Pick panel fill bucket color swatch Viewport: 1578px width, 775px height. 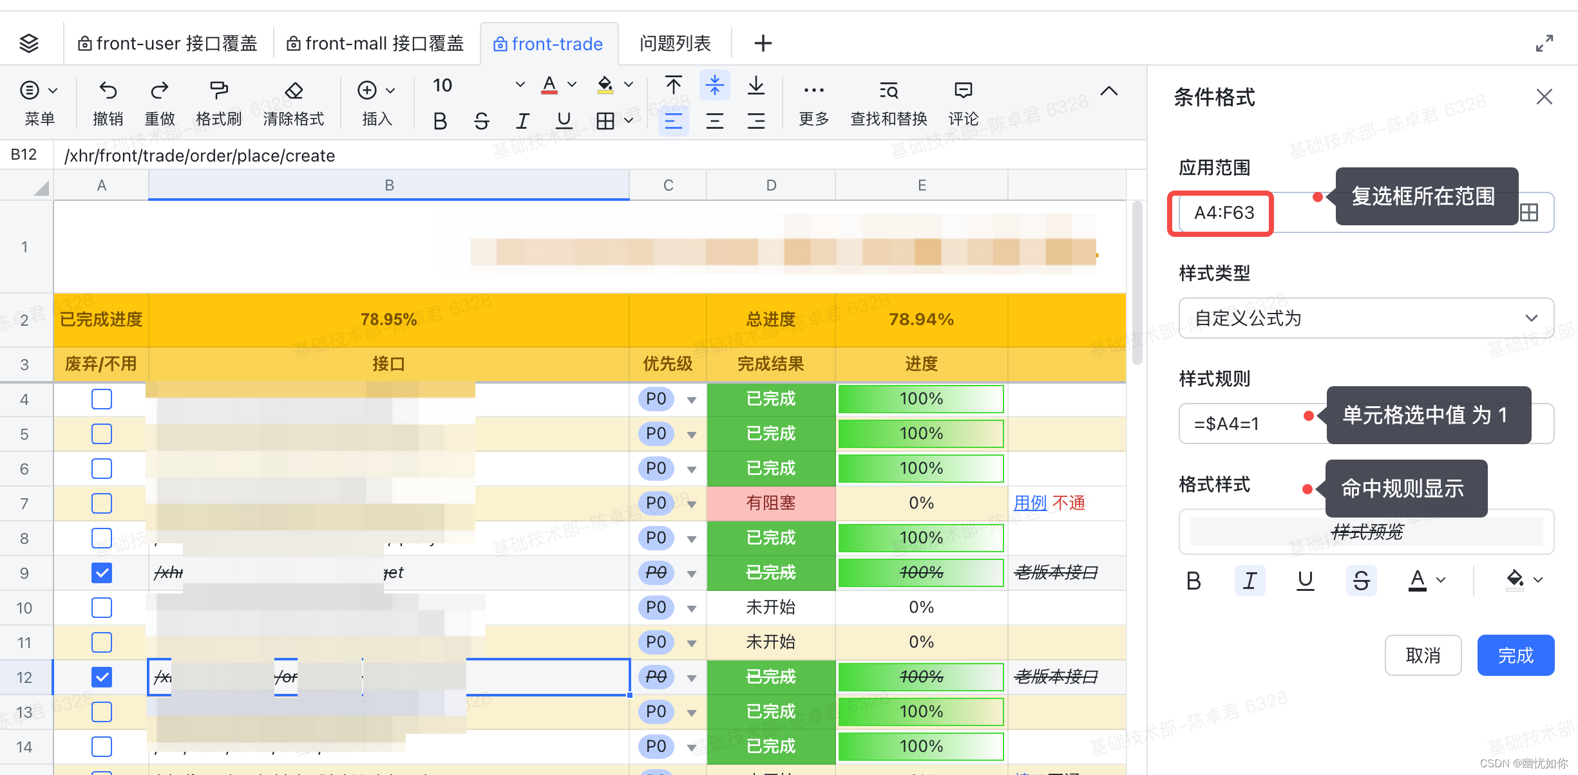[1514, 581]
